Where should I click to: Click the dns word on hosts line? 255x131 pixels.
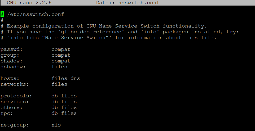tap(75, 78)
